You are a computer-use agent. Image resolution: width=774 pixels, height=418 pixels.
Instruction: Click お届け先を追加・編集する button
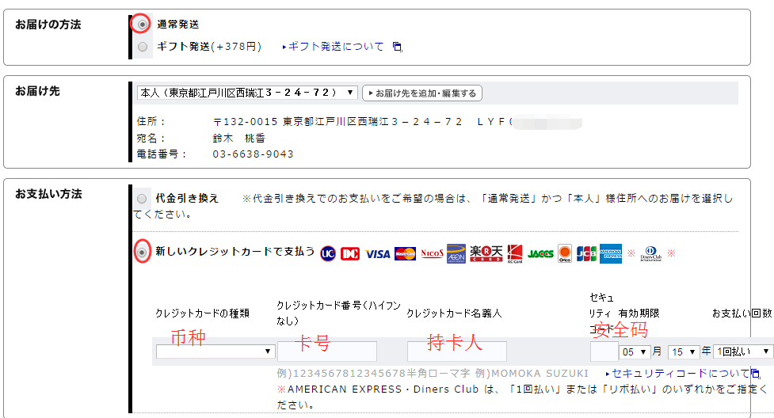421,93
